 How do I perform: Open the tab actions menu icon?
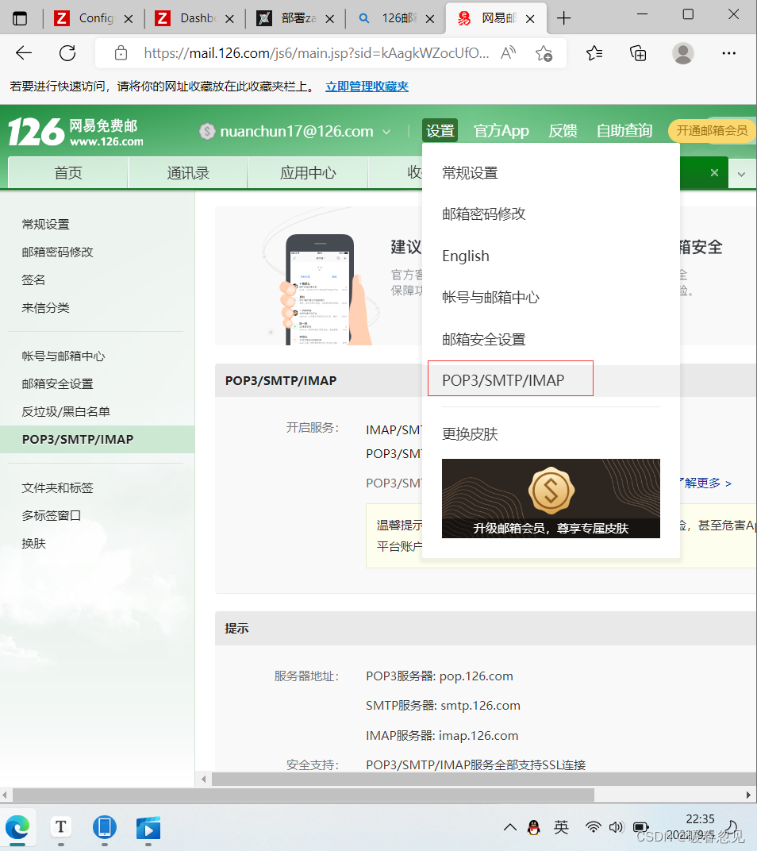[20, 18]
